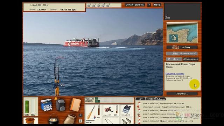Open the blue tackle box
224x126 pixels.
click(46, 105)
